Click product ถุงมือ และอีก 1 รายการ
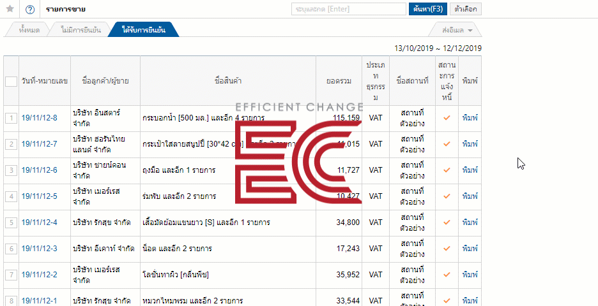598x306 pixels. [x=179, y=170]
